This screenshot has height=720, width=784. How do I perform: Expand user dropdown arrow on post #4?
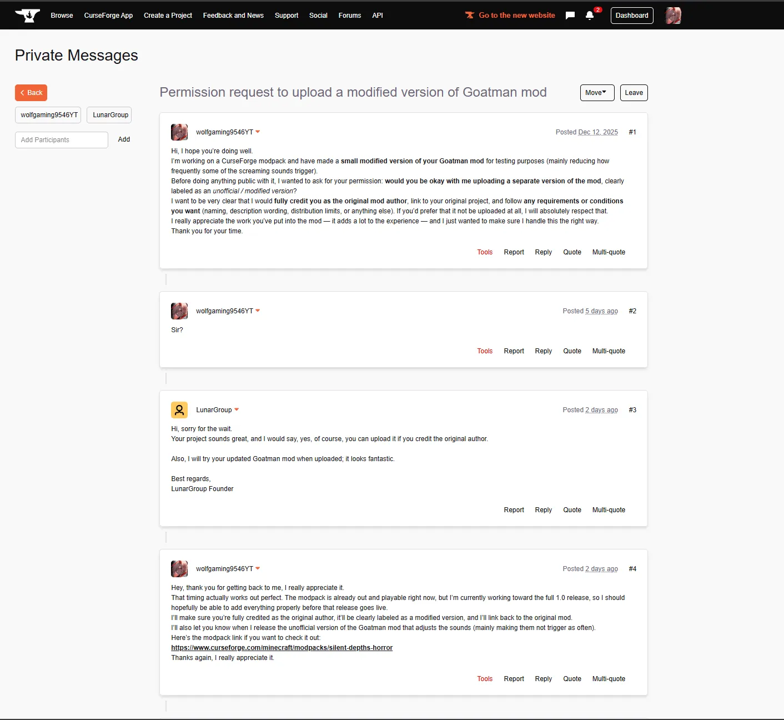click(258, 569)
